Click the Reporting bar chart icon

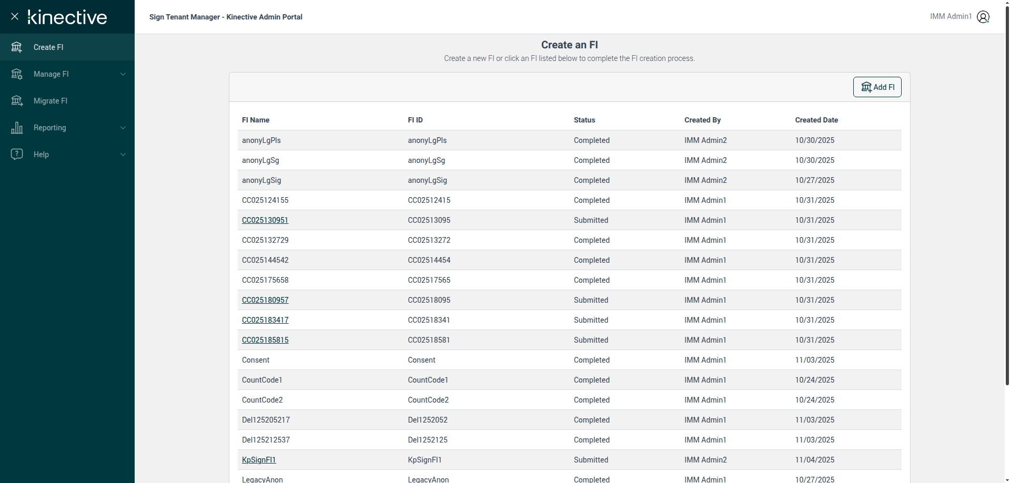point(17,128)
